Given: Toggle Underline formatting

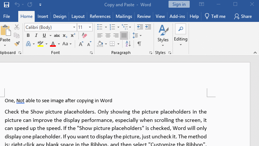Looking at the screenshot, I should (x=44, y=35).
